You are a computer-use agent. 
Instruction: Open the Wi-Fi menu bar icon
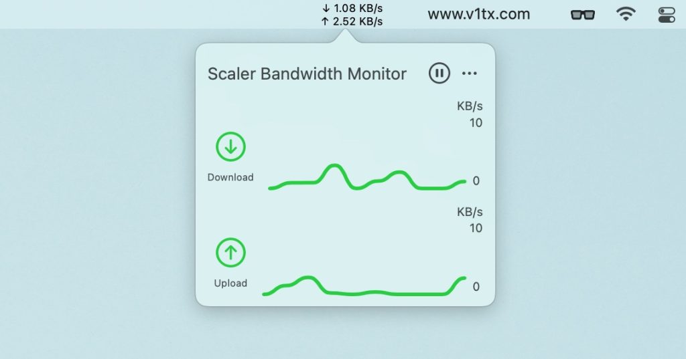(x=626, y=14)
